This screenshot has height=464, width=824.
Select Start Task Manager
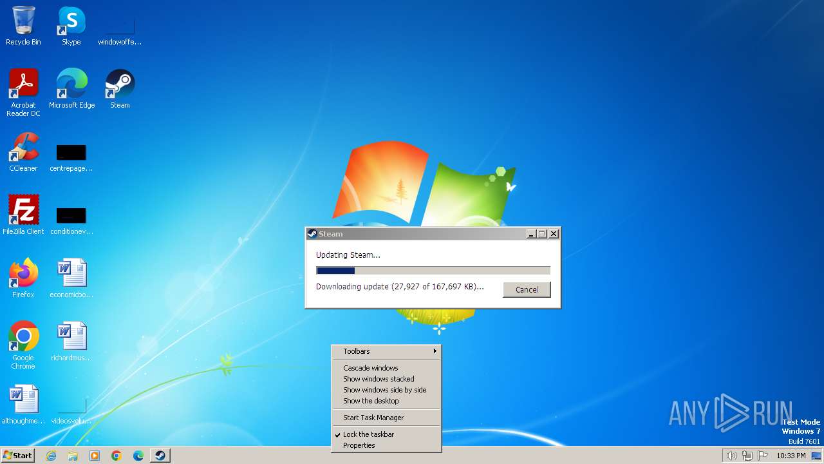[386, 418]
